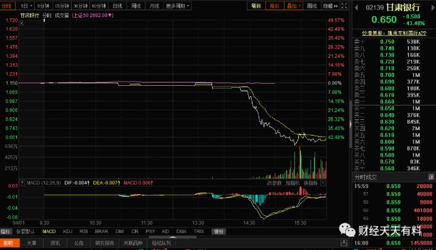Click the 0.600 bid price row

point(394,142)
